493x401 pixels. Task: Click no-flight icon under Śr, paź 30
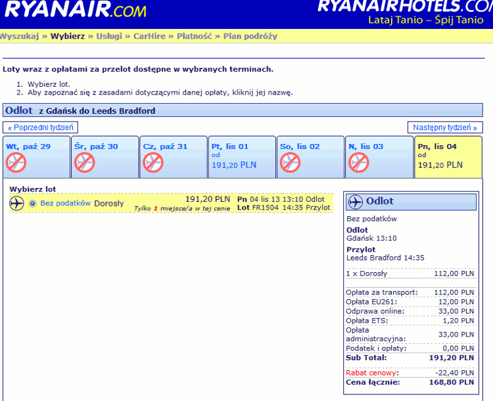click(84, 162)
